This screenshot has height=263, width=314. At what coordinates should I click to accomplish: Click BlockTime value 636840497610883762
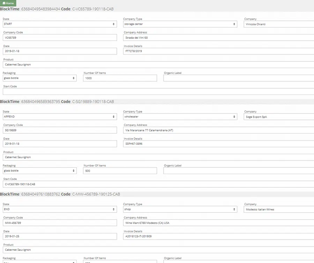point(41,194)
